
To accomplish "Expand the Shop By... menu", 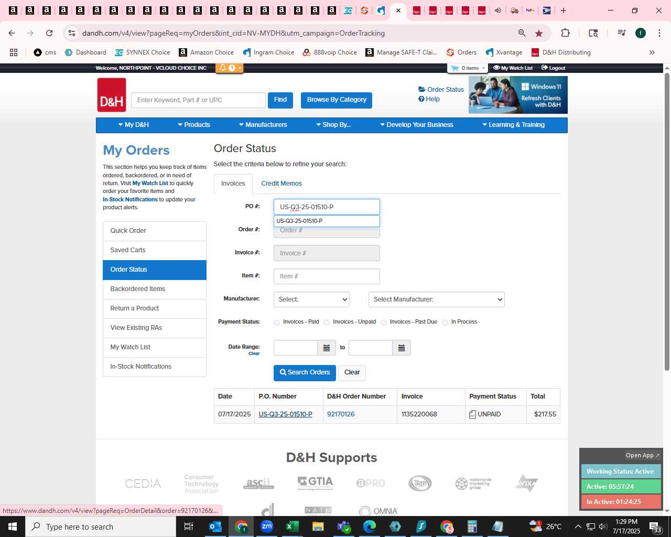I will [x=333, y=125].
